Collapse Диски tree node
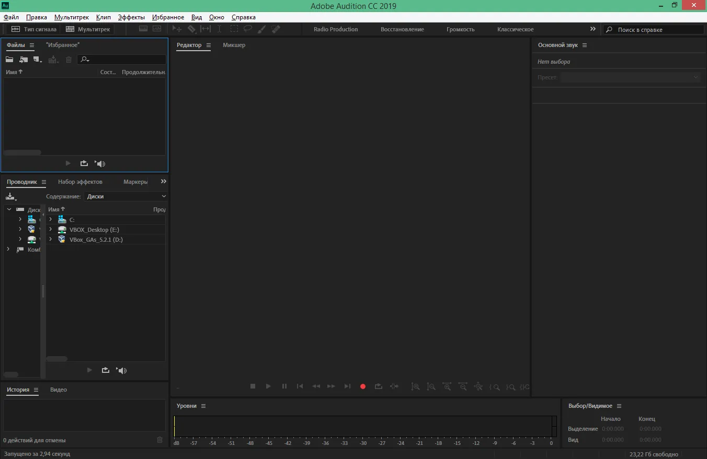This screenshot has width=707, height=459. pyautogui.click(x=9, y=209)
